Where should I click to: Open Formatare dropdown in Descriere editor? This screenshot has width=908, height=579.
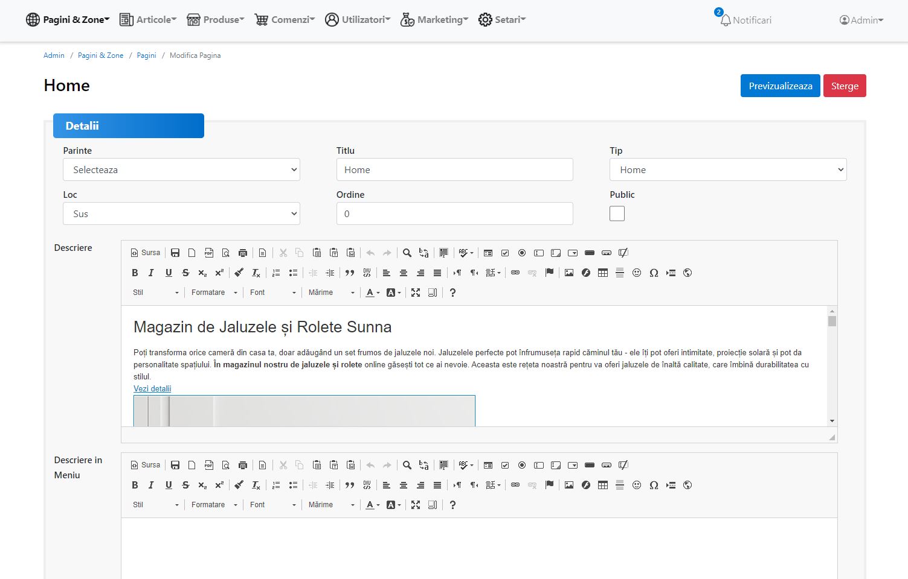214,293
